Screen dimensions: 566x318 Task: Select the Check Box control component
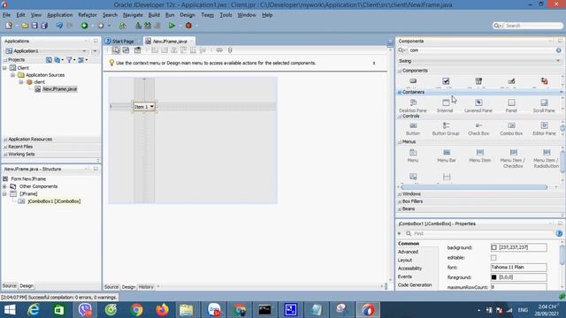(x=478, y=129)
